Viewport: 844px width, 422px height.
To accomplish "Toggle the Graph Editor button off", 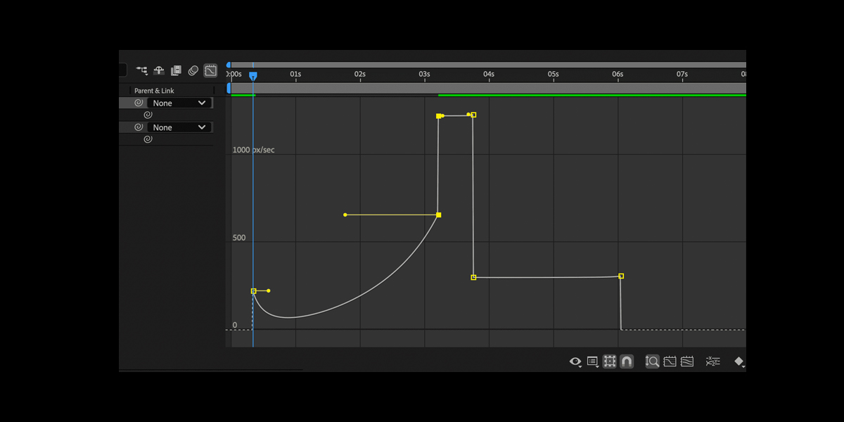I will (x=210, y=70).
